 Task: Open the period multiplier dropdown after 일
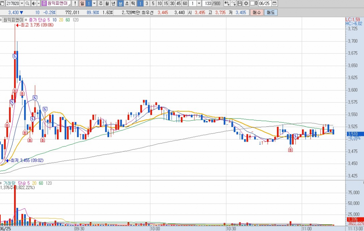point(94,4)
